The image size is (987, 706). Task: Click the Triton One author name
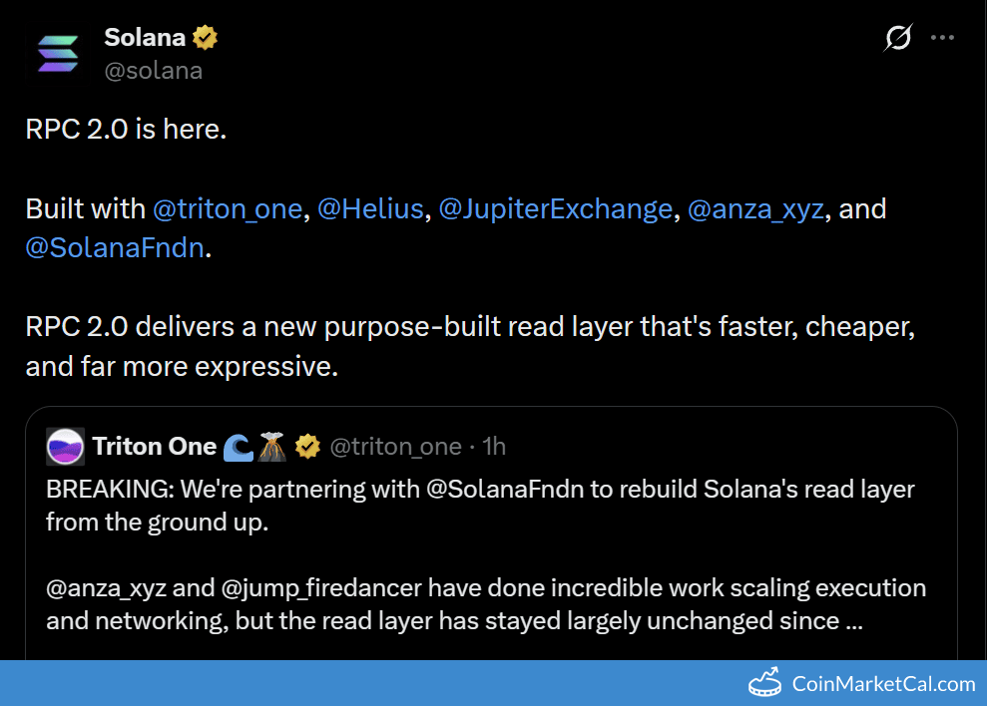pos(155,447)
